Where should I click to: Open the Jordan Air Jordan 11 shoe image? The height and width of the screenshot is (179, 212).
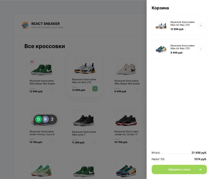click(126, 120)
